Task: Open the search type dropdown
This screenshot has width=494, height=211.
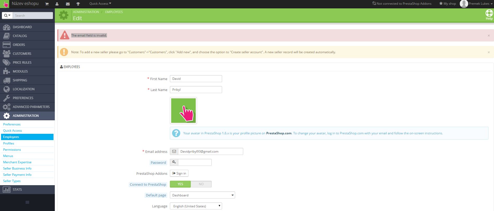Action: (7, 16)
